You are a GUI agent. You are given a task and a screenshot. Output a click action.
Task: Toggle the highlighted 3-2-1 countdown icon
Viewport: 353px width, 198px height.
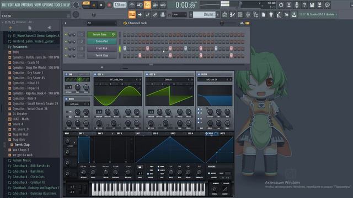pos(147,5)
